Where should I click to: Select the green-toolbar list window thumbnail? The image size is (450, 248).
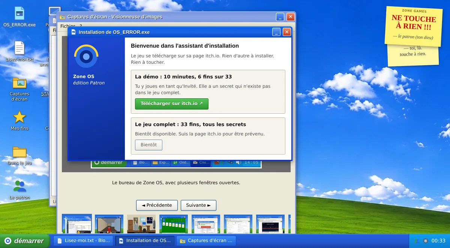click(238, 224)
